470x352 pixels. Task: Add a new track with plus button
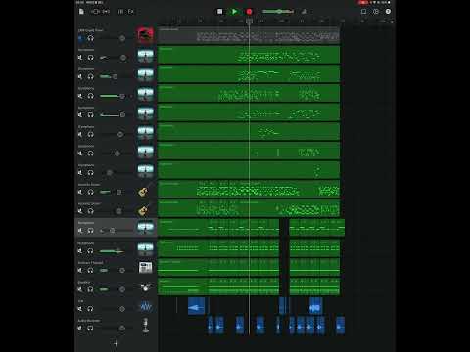click(116, 343)
